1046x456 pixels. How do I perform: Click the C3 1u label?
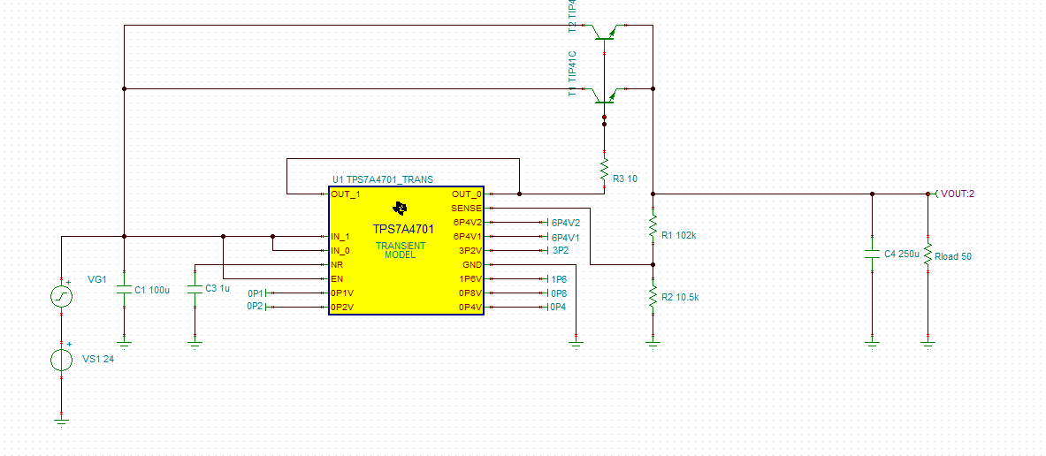[x=218, y=288]
